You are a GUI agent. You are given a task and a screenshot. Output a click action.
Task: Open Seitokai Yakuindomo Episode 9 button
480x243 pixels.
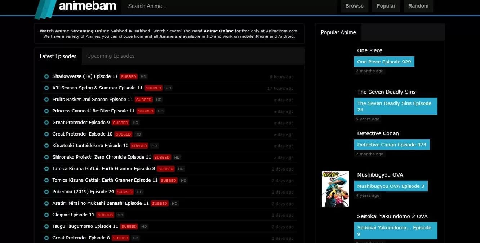pos(396,231)
